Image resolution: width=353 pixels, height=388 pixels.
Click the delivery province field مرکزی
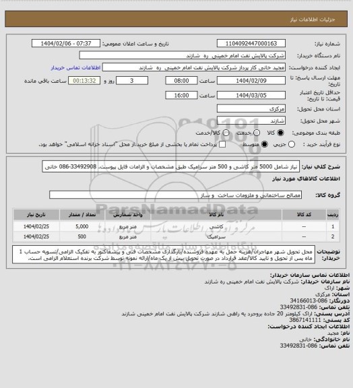(x=251, y=108)
